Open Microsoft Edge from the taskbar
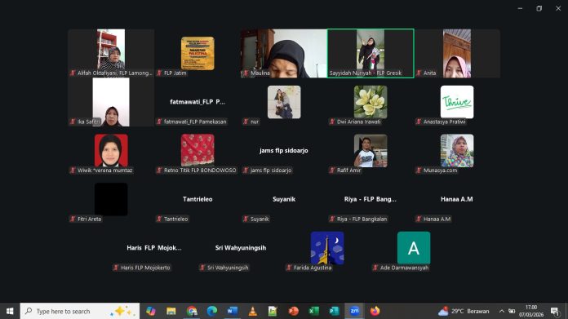Viewport: 568px width, 319px height. point(212,311)
